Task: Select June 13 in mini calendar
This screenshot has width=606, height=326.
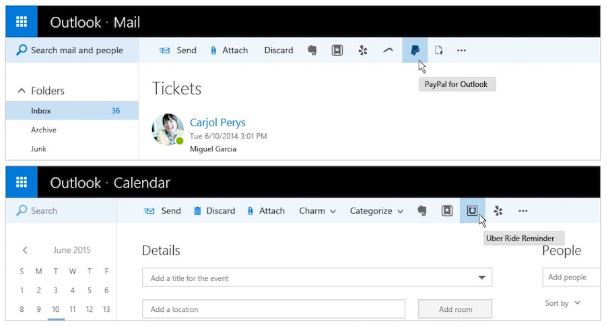Action: 106,309
